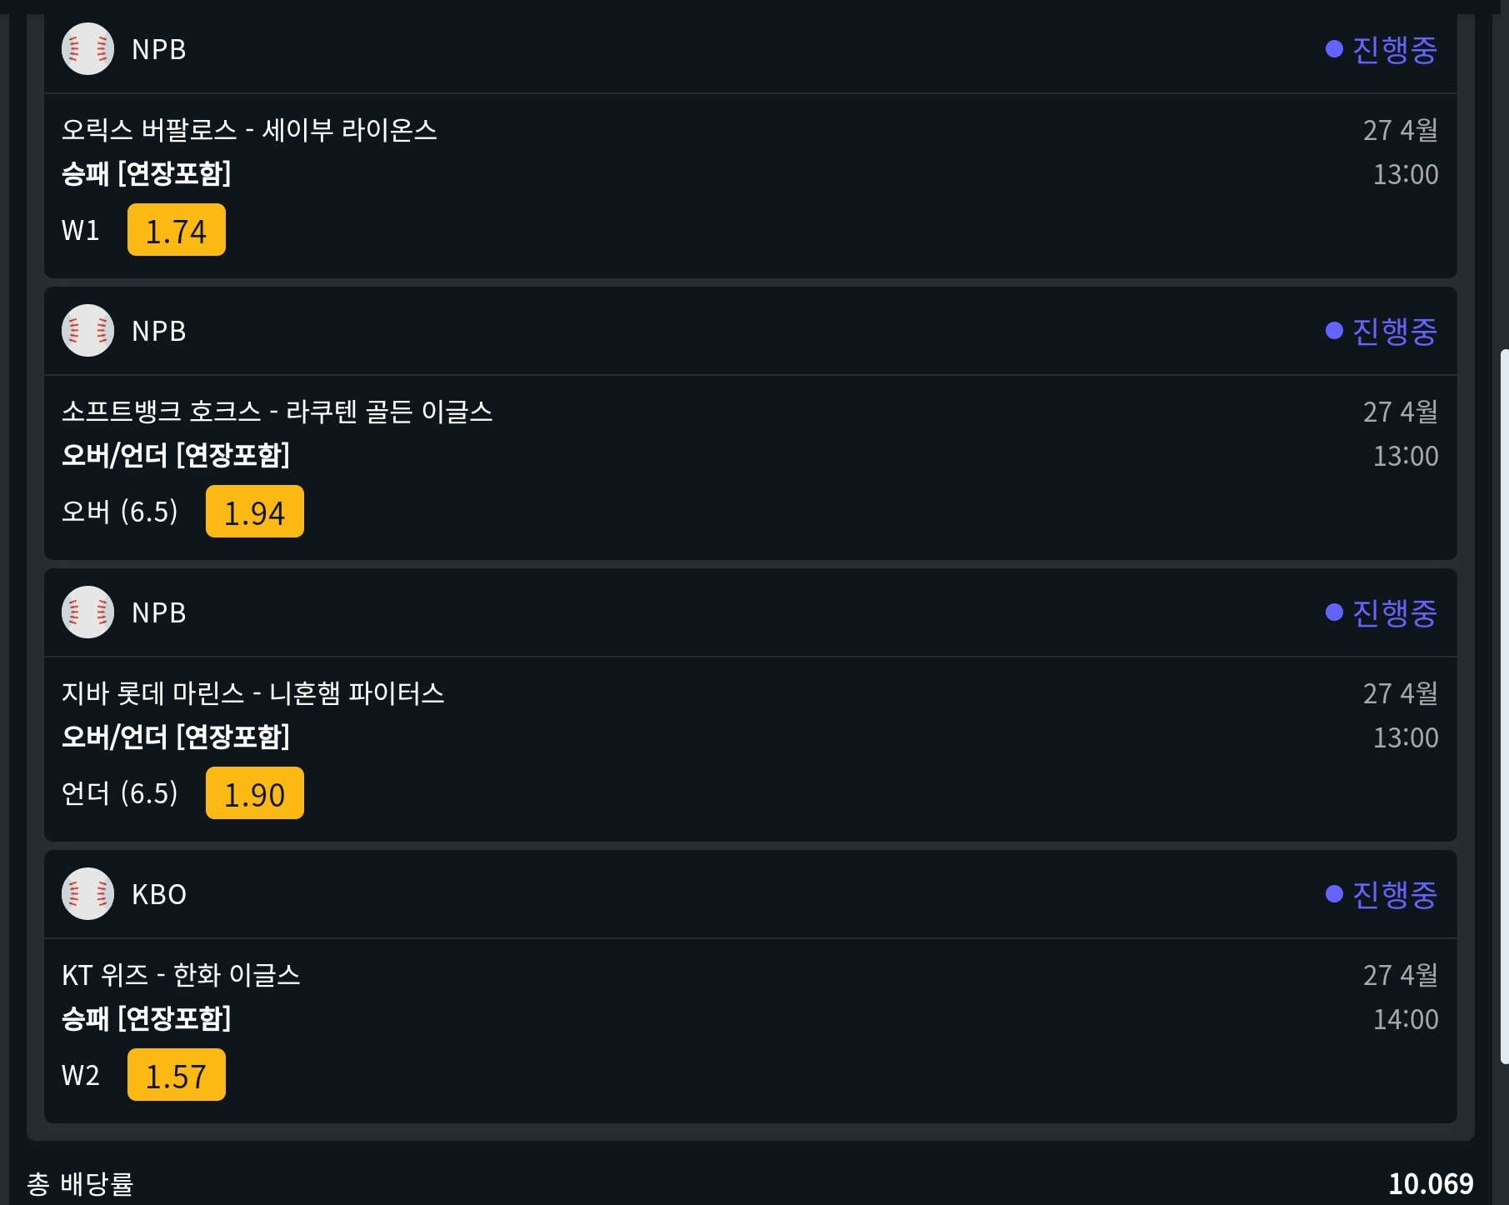Open the KT 위즈 - 한화 이글스 match

[x=181, y=975]
